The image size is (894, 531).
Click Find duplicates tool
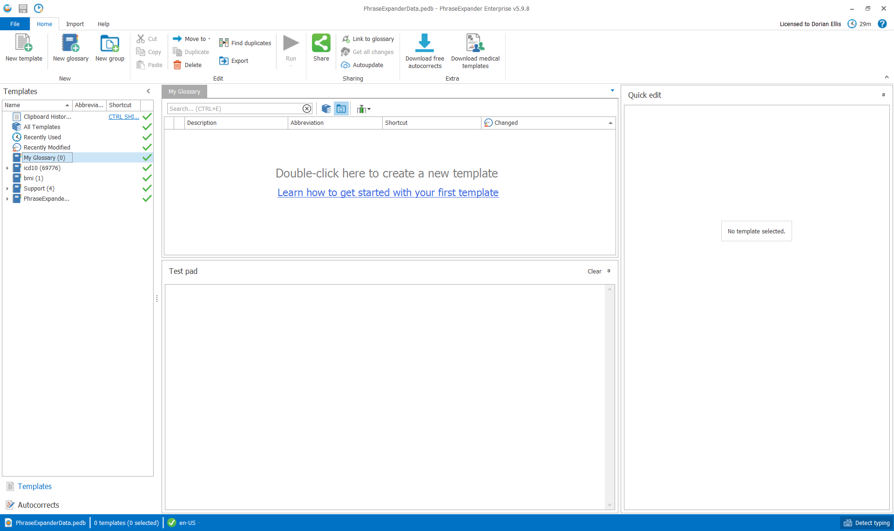pos(245,43)
